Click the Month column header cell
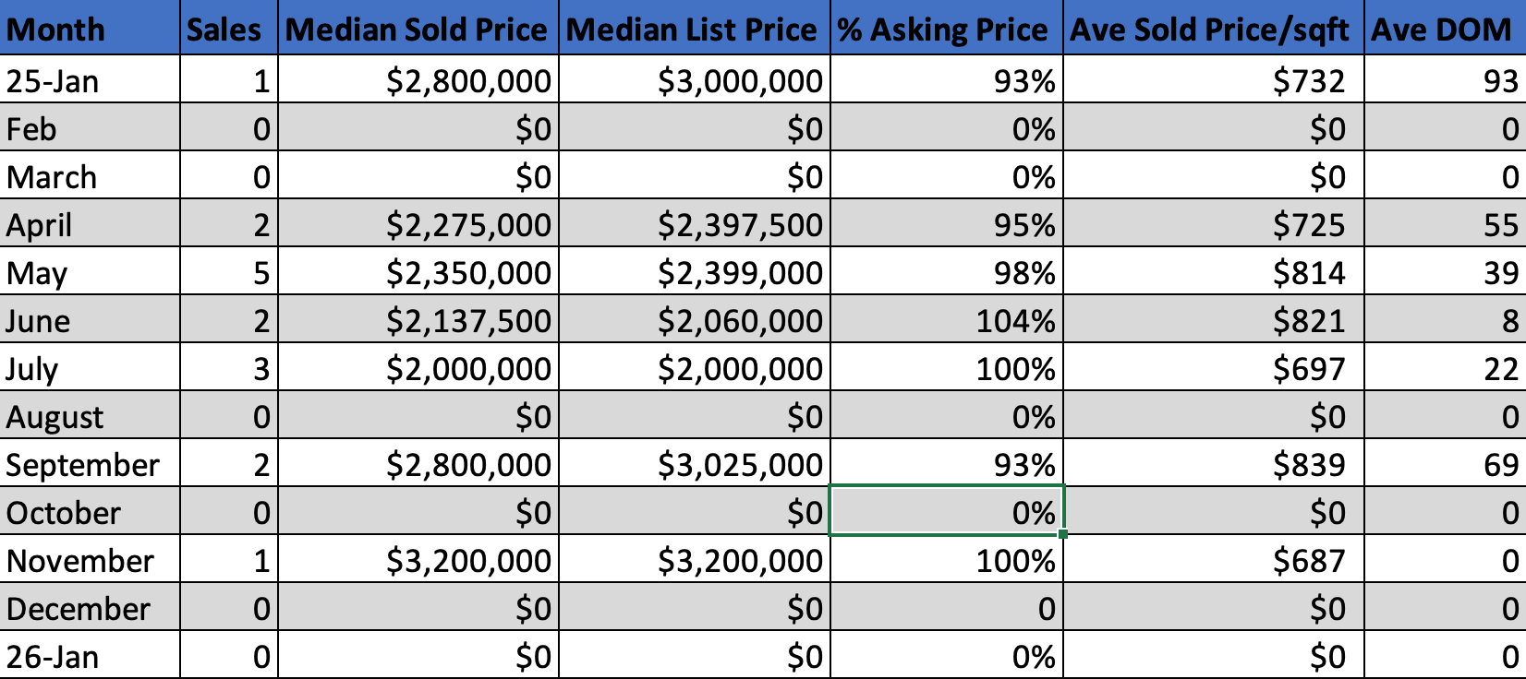 point(90,30)
